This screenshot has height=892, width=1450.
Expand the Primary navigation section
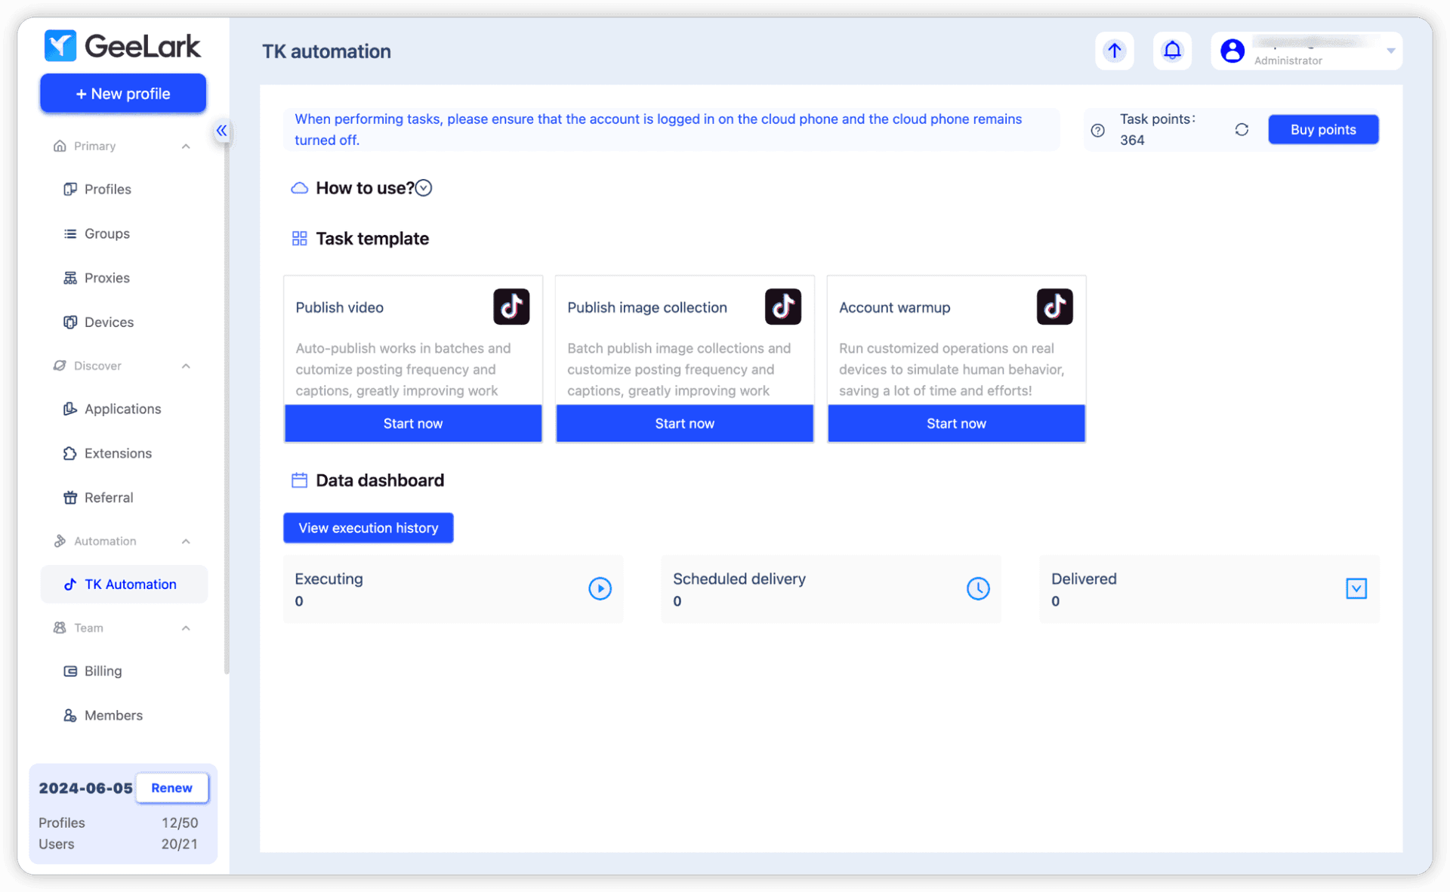point(187,145)
